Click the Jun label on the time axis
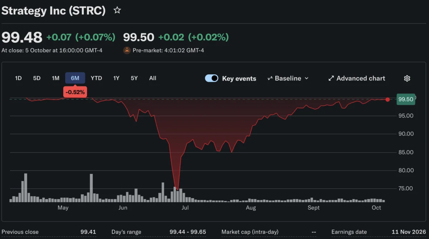Screen dimensions: 429x239 pos(123,208)
